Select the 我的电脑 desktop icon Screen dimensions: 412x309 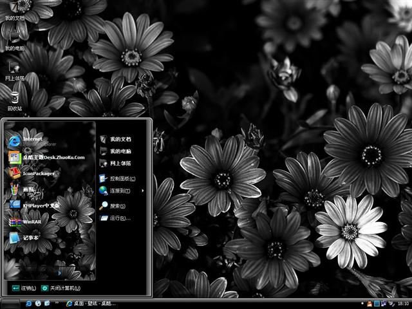[14, 40]
